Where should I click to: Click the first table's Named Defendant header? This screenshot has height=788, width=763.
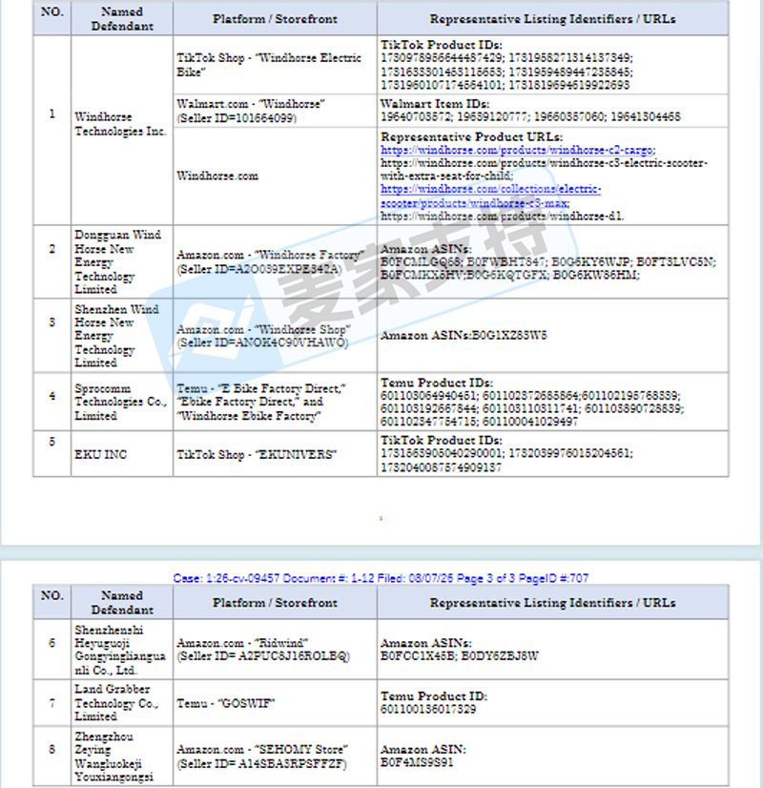[x=122, y=18]
